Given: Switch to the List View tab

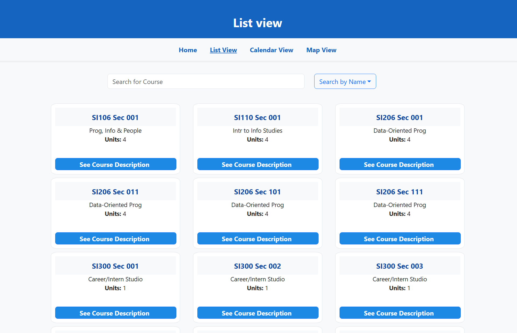Looking at the screenshot, I should point(223,50).
